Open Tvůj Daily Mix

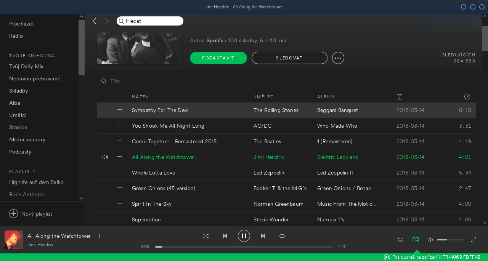(26, 66)
